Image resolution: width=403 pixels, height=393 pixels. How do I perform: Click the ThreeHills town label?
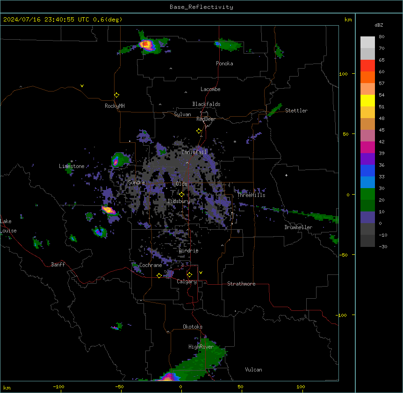pos(252,195)
